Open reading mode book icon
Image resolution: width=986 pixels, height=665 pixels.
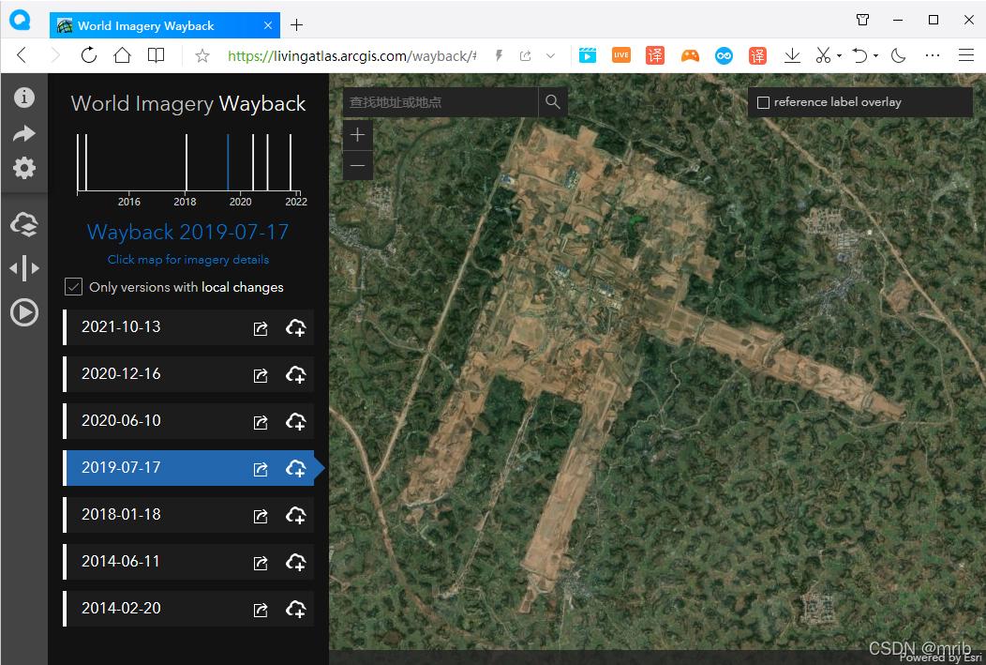pos(156,55)
